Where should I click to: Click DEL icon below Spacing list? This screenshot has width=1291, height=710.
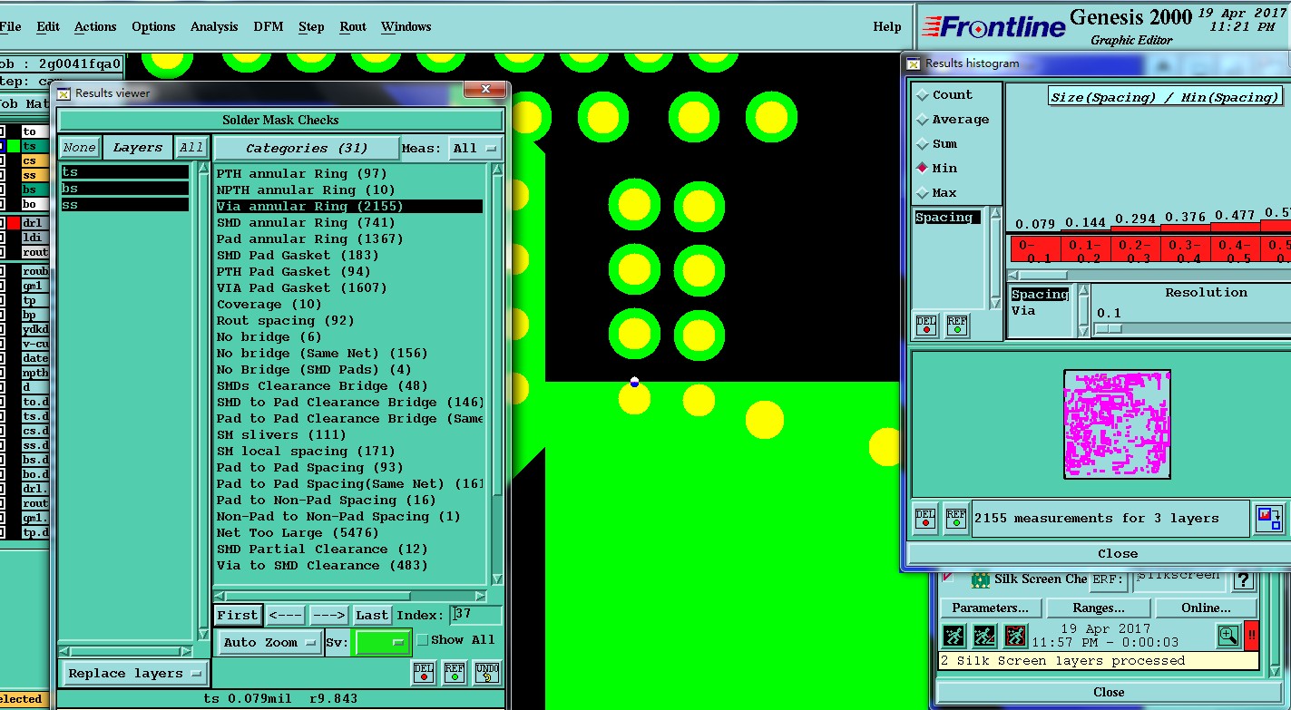[926, 325]
